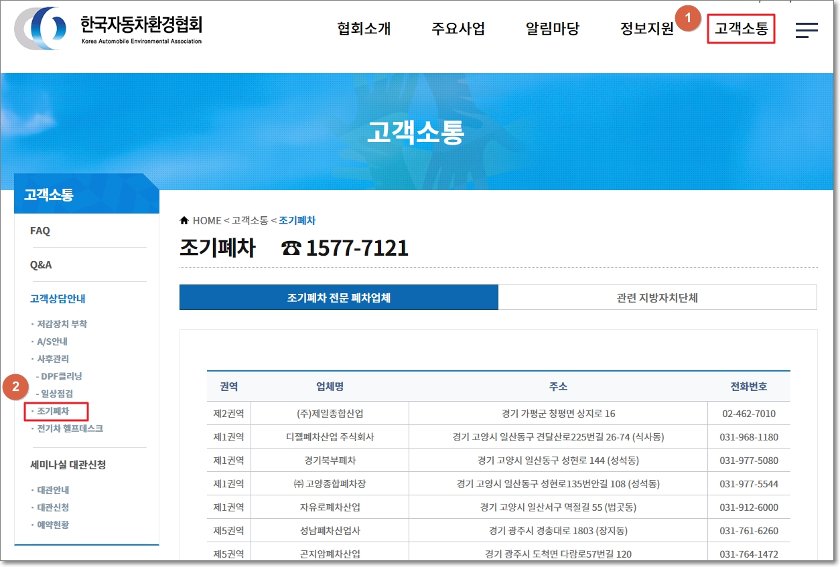Switch to 관련 지방자치단체 tab
This screenshot has width=840, height=567.
pos(658,297)
